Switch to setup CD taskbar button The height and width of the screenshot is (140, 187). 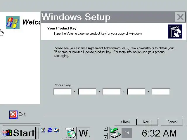71,133
